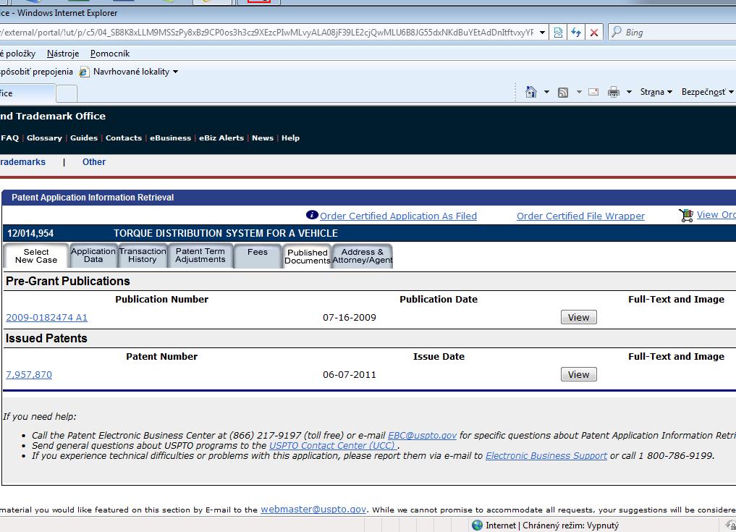Click View button for publication 2009-0182474 A1
Image resolution: width=736 pixels, height=532 pixels.
[x=578, y=318]
